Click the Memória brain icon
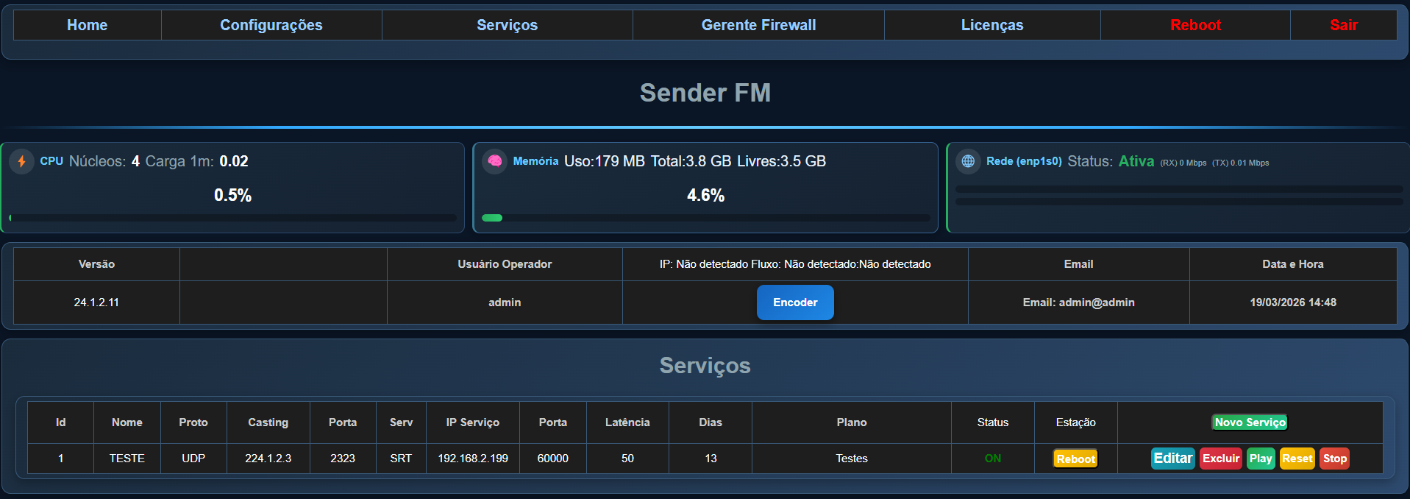 point(494,161)
